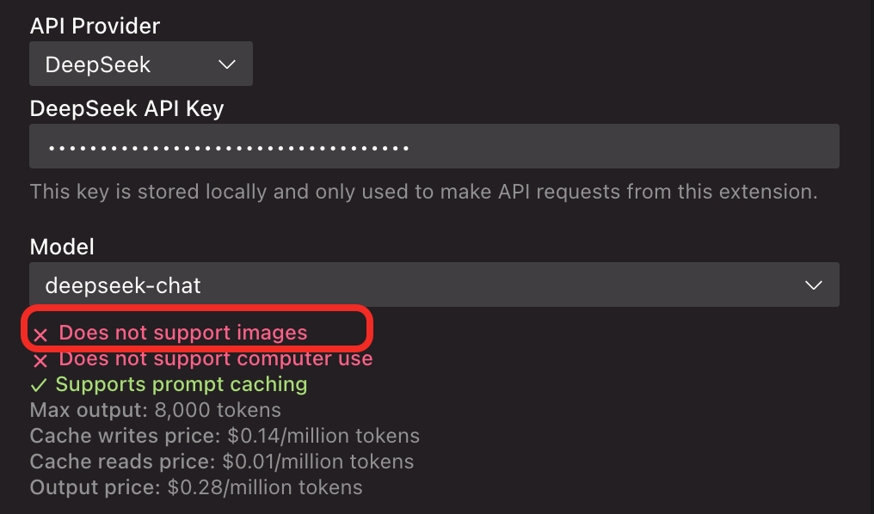Click the "Output price" line
874x514 pixels.
tap(196, 487)
